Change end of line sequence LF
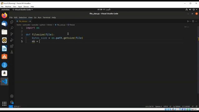 pyautogui.click(x=170, y=106)
